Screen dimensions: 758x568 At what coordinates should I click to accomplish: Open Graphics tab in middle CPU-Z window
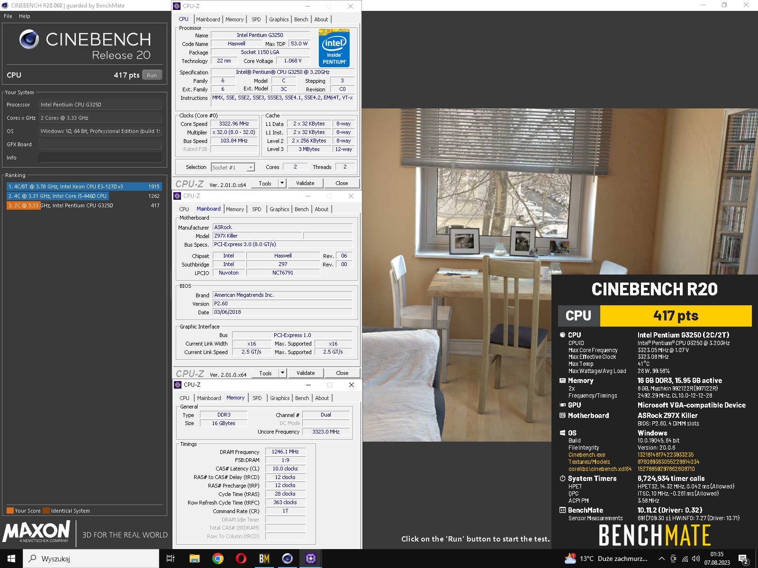click(280, 209)
